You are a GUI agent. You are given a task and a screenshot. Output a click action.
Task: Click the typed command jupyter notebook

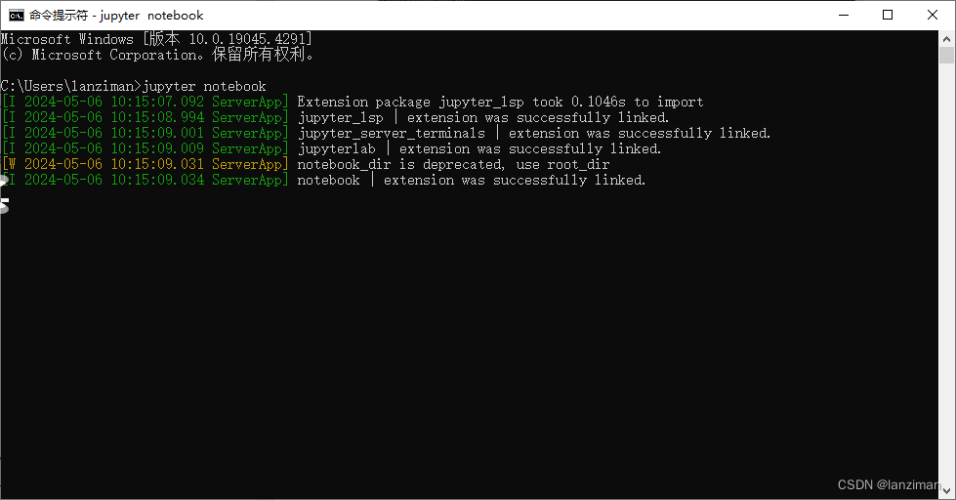(204, 87)
